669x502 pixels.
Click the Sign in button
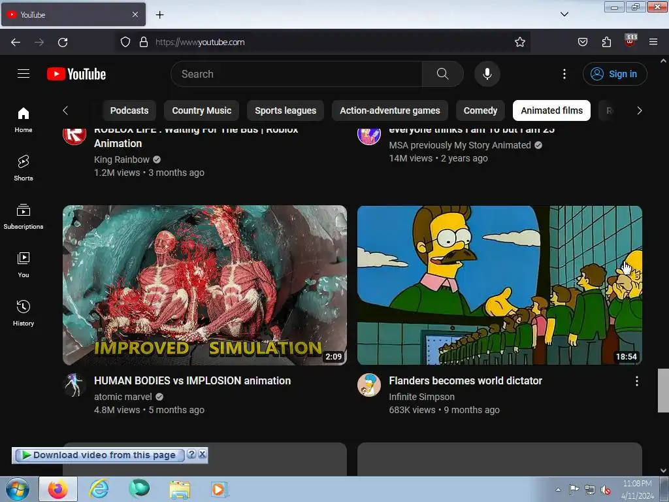[x=615, y=74]
